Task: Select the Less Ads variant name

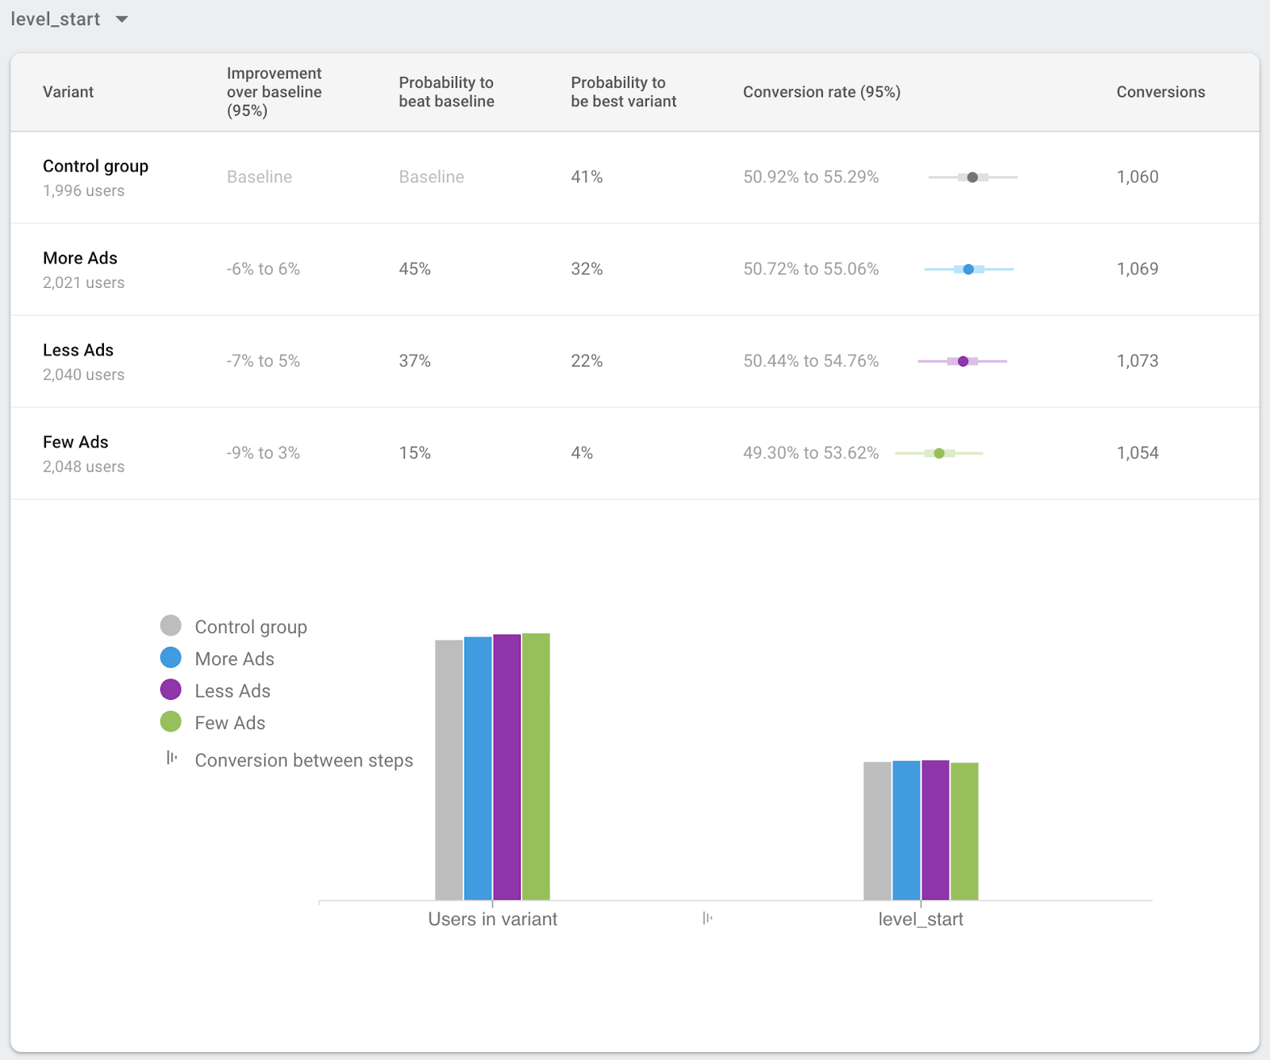Action: click(78, 351)
